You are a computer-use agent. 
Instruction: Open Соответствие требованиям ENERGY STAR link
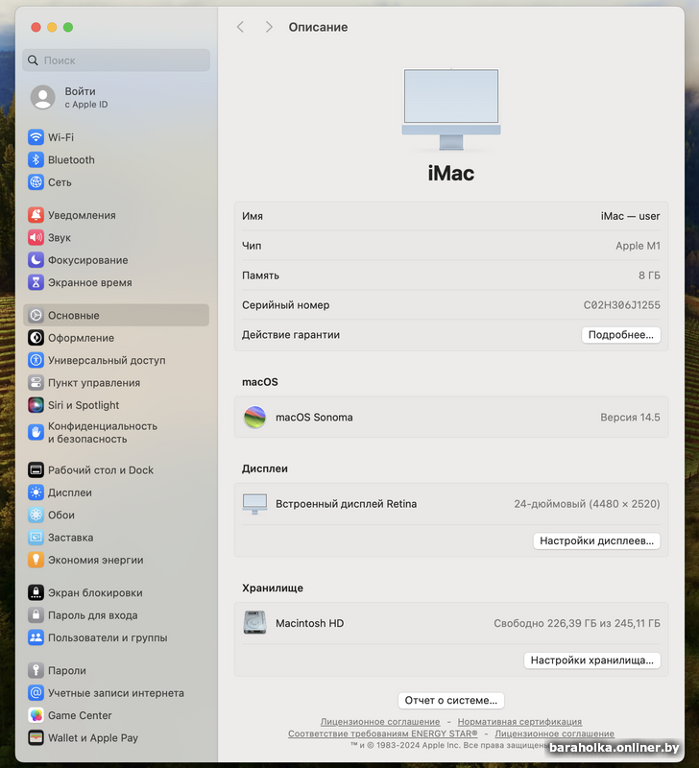pos(382,733)
